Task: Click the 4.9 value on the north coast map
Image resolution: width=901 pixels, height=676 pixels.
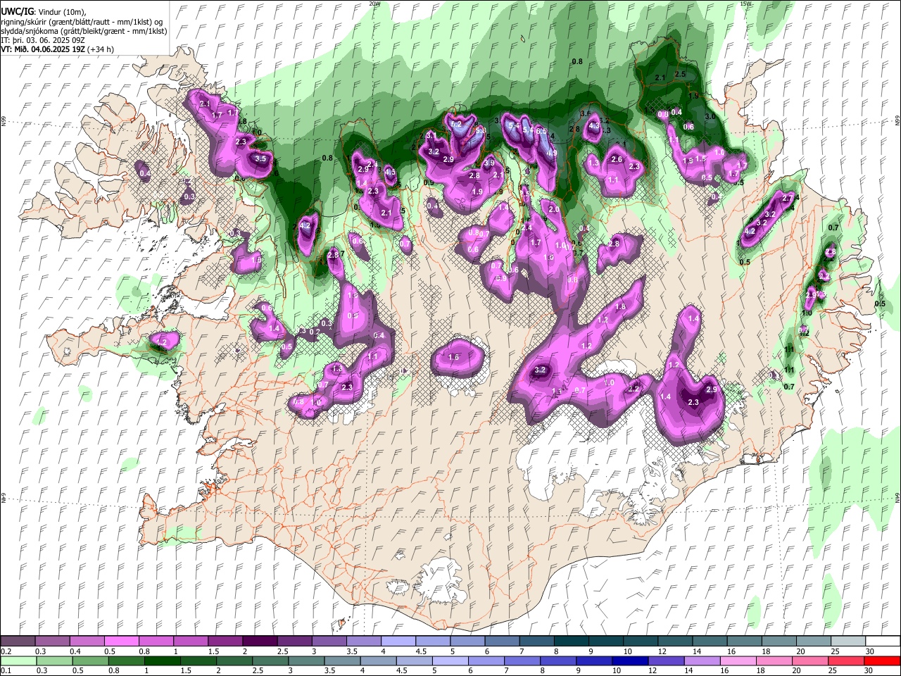Action: [x=553, y=153]
